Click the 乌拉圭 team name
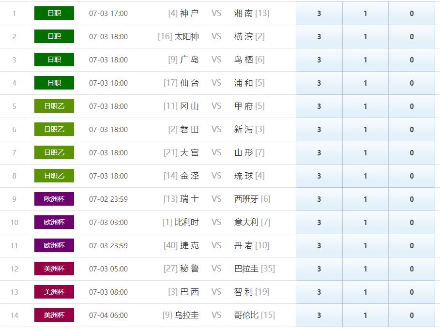Image resolution: width=440 pixels, height=330 pixels. click(x=186, y=315)
